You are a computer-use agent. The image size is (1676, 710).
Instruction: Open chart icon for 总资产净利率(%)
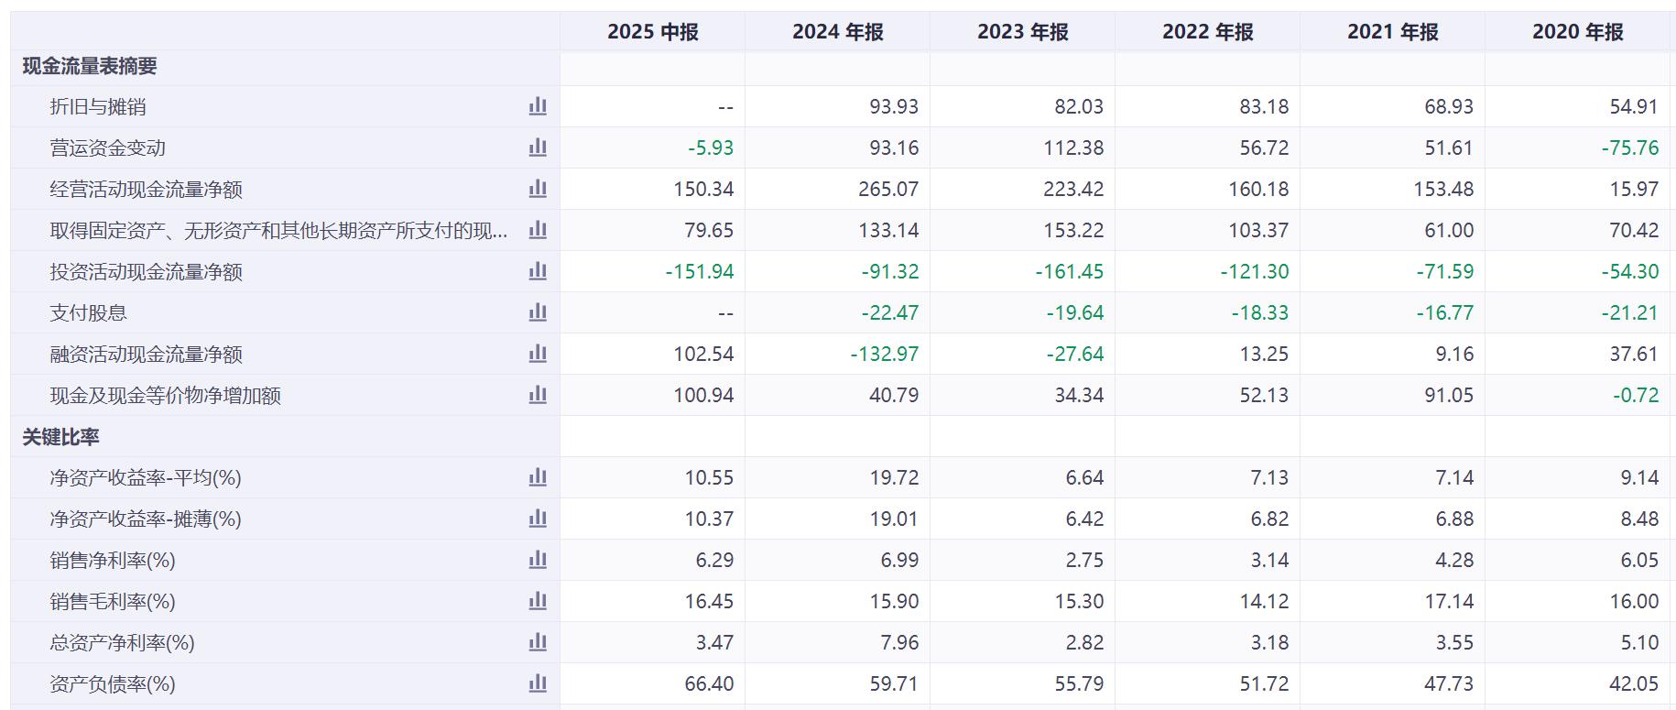pos(538,643)
